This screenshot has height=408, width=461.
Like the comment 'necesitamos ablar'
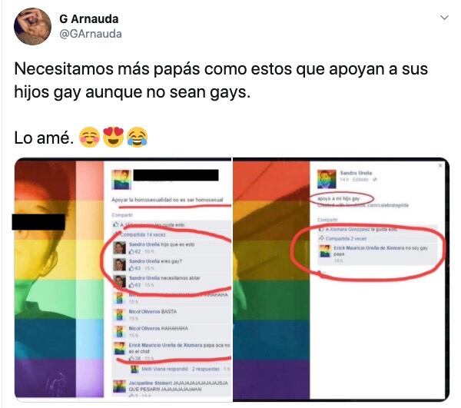[x=131, y=285]
